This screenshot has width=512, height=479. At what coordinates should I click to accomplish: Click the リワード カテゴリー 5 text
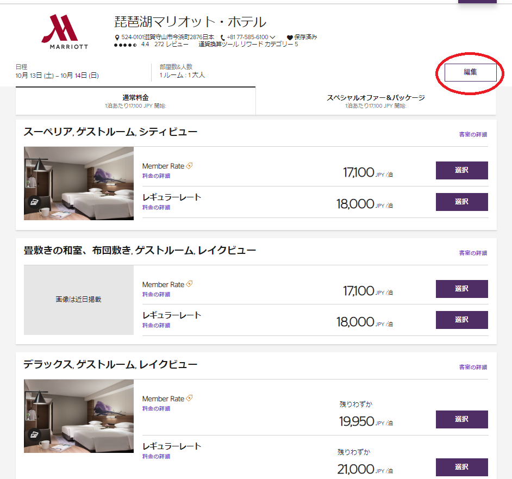269,44
